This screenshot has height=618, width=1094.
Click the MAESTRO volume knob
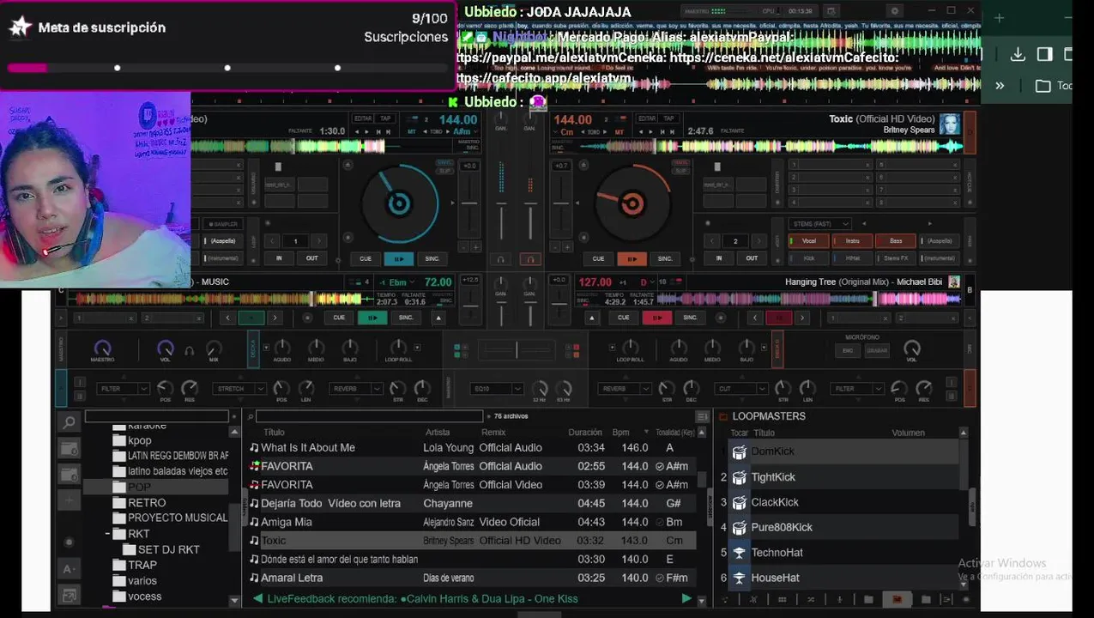pyautogui.click(x=102, y=348)
